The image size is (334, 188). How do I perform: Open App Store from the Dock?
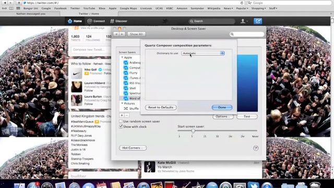coord(33,185)
